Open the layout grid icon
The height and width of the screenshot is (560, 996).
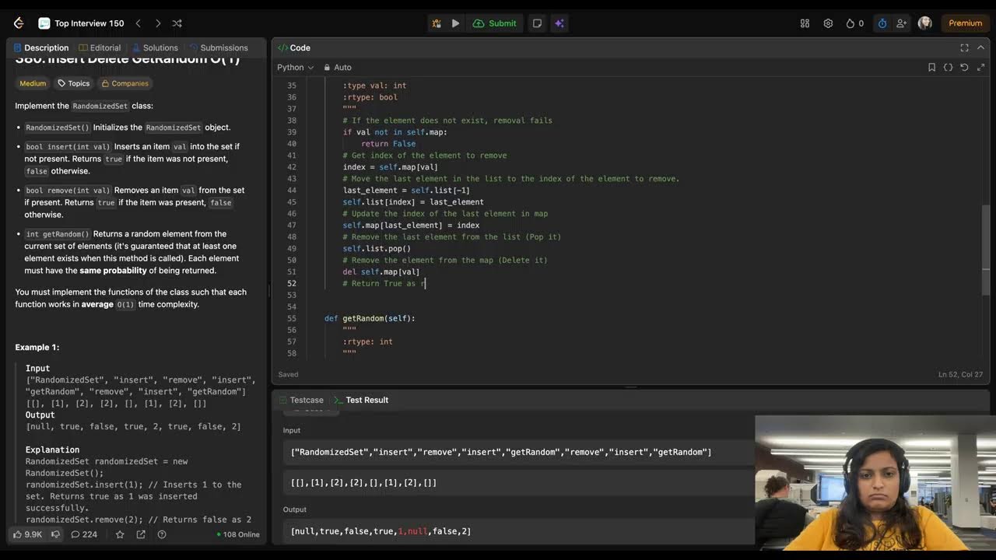(x=805, y=23)
